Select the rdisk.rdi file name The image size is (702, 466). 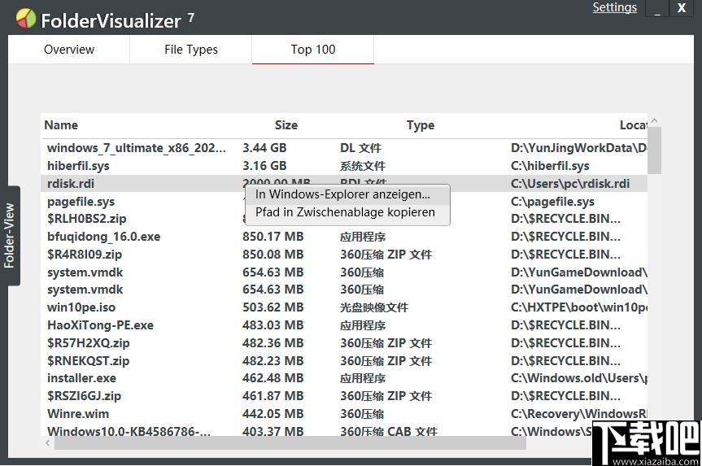(71, 184)
